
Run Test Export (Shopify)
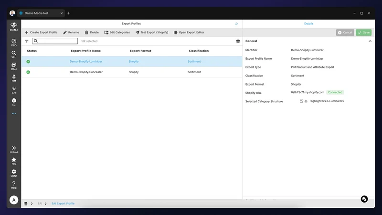point(152,32)
